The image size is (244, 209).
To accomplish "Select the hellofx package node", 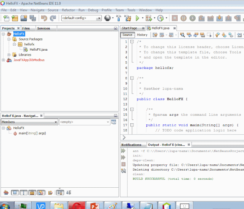I will [x=29, y=44].
